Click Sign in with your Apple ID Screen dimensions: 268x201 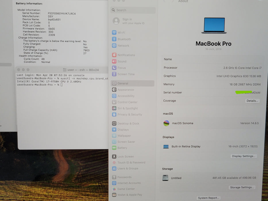tap(133, 21)
